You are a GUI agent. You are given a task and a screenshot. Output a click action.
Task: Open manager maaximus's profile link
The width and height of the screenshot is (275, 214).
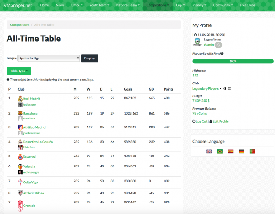click(29, 119)
